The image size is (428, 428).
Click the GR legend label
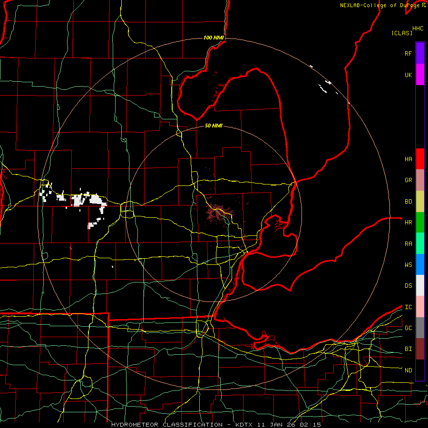pos(408,180)
